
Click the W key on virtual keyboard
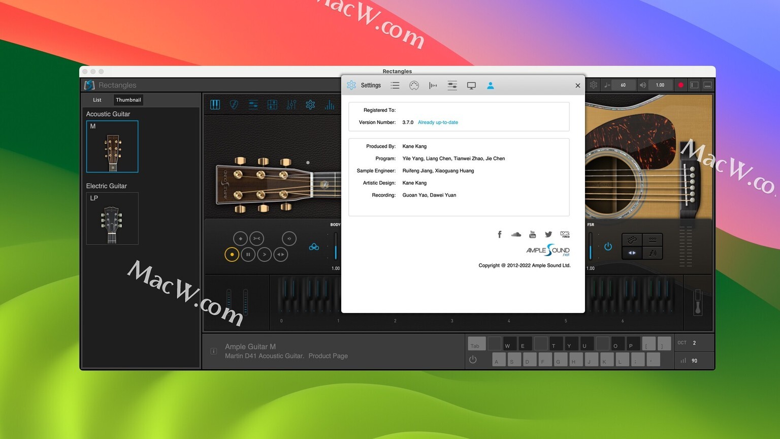click(510, 343)
